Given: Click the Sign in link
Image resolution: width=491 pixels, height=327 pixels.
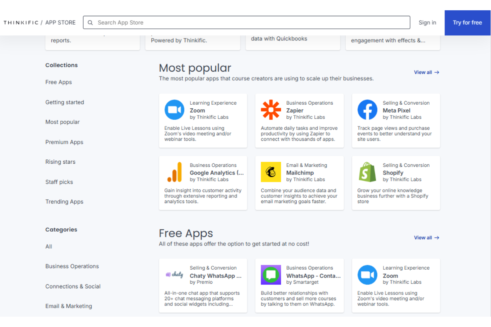Looking at the screenshot, I should pos(427,22).
